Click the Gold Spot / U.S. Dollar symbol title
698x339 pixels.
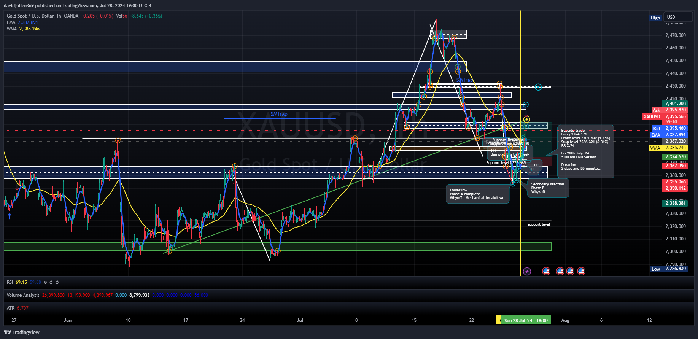[43, 16]
